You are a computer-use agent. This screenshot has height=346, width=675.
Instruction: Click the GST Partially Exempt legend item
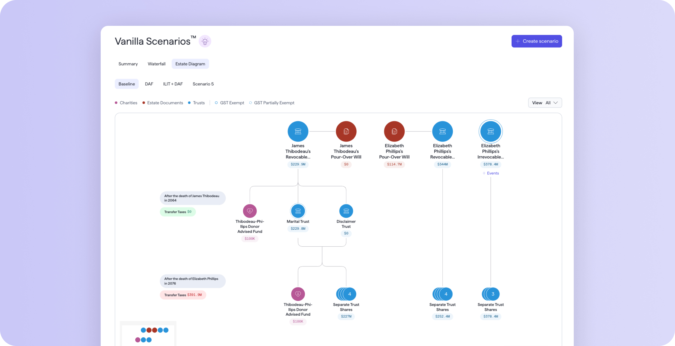(x=272, y=103)
